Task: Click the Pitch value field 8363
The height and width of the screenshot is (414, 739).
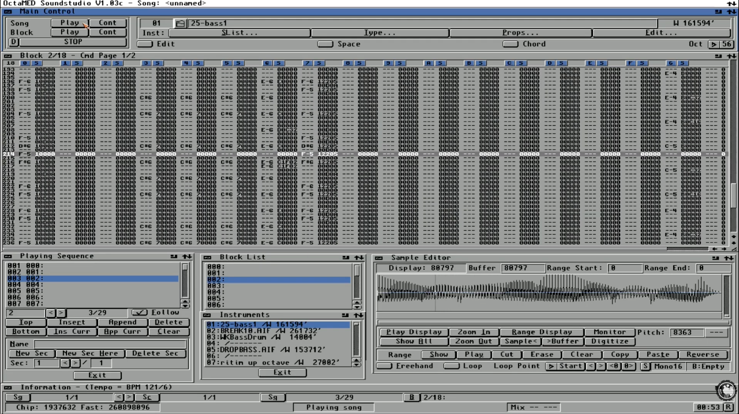Action: [688, 333]
